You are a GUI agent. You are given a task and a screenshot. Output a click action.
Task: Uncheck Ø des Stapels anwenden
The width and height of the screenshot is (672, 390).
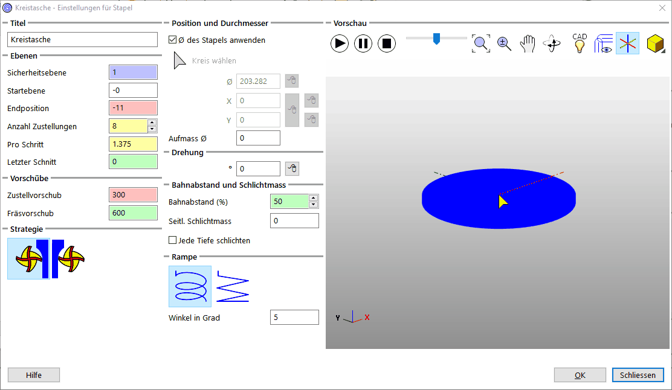(172, 40)
